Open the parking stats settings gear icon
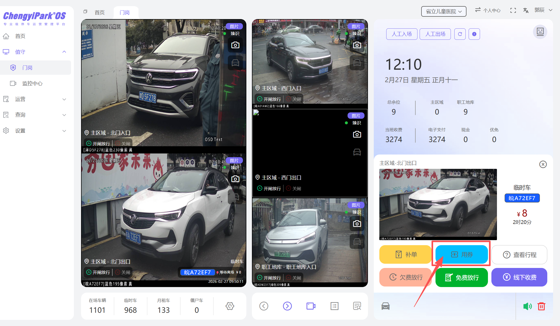The image size is (560, 326). click(230, 306)
